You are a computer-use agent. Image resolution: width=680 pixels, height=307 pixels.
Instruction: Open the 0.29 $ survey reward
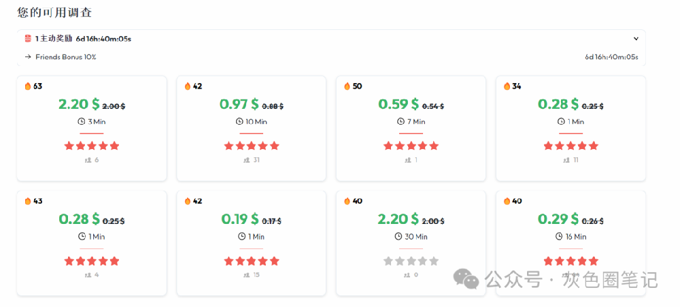(559, 219)
